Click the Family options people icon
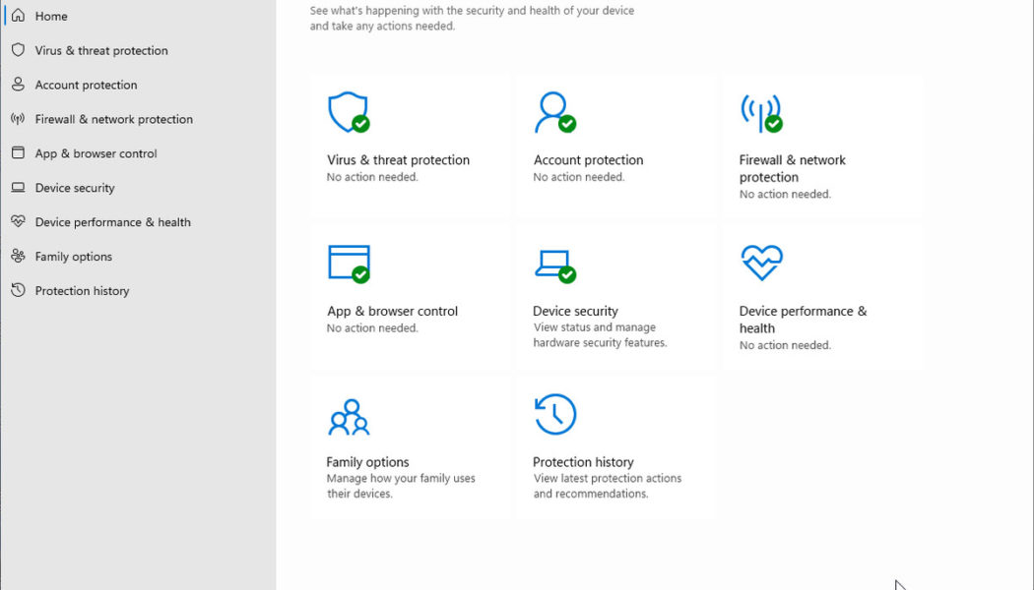This screenshot has width=1034, height=590. (x=349, y=414)
